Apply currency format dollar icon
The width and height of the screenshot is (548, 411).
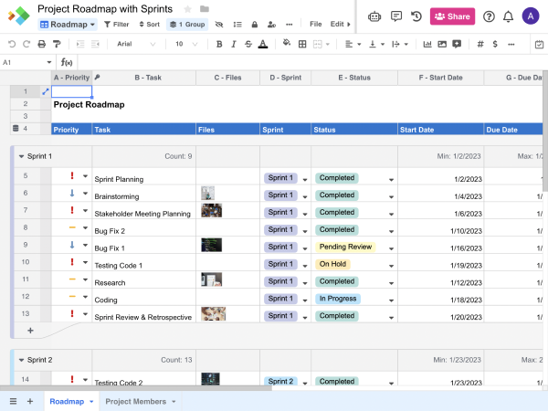(494, 44)
